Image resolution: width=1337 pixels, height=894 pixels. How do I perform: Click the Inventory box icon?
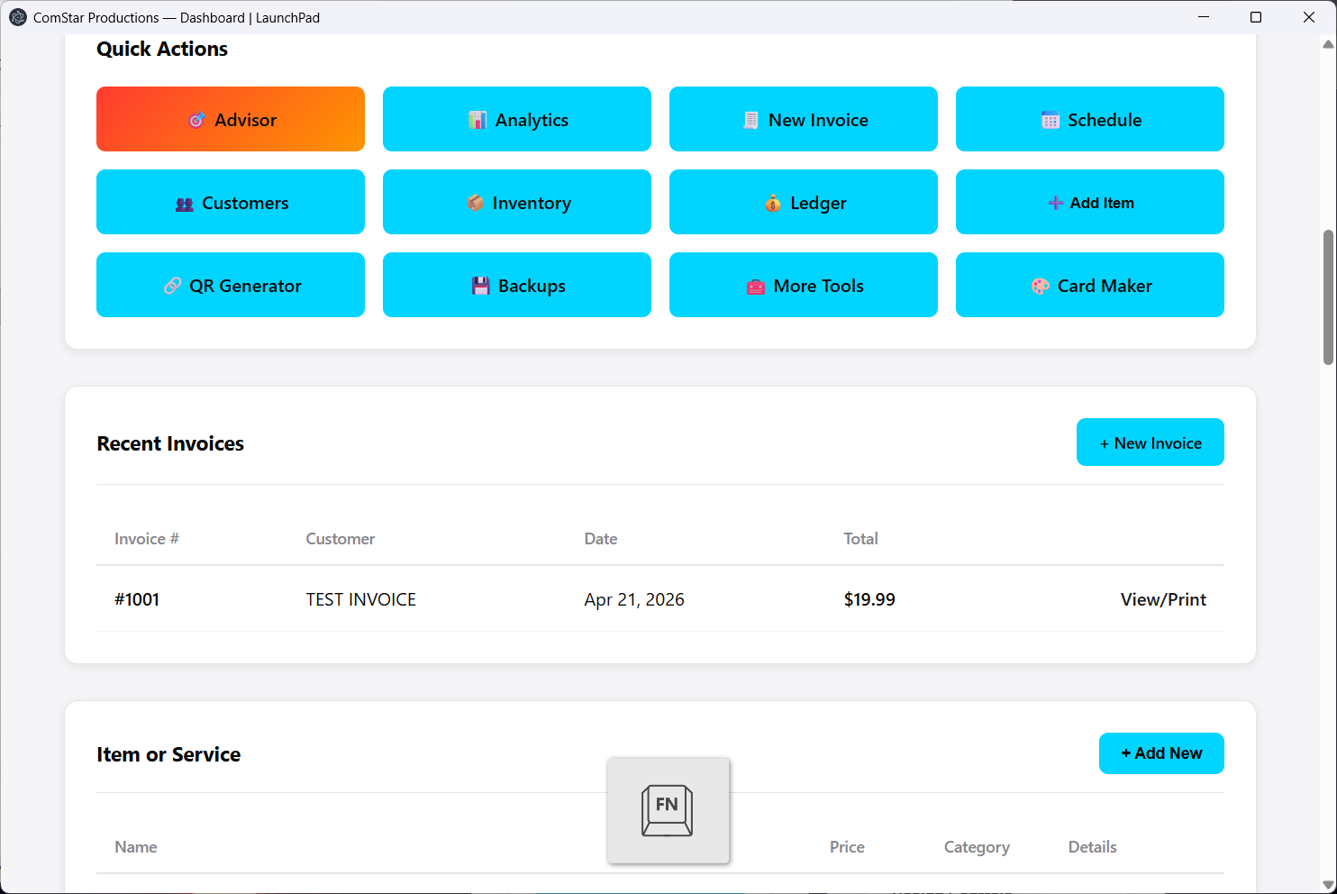476,203
